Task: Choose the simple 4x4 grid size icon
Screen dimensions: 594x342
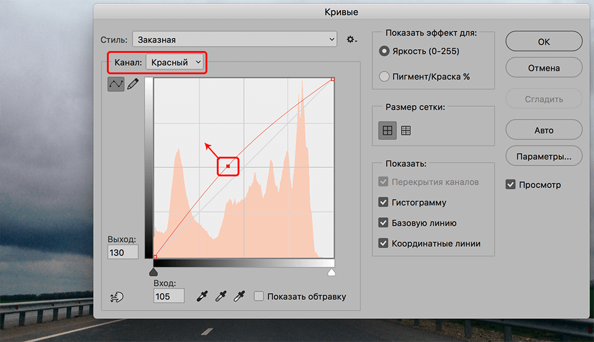Action: click(387, 131)
